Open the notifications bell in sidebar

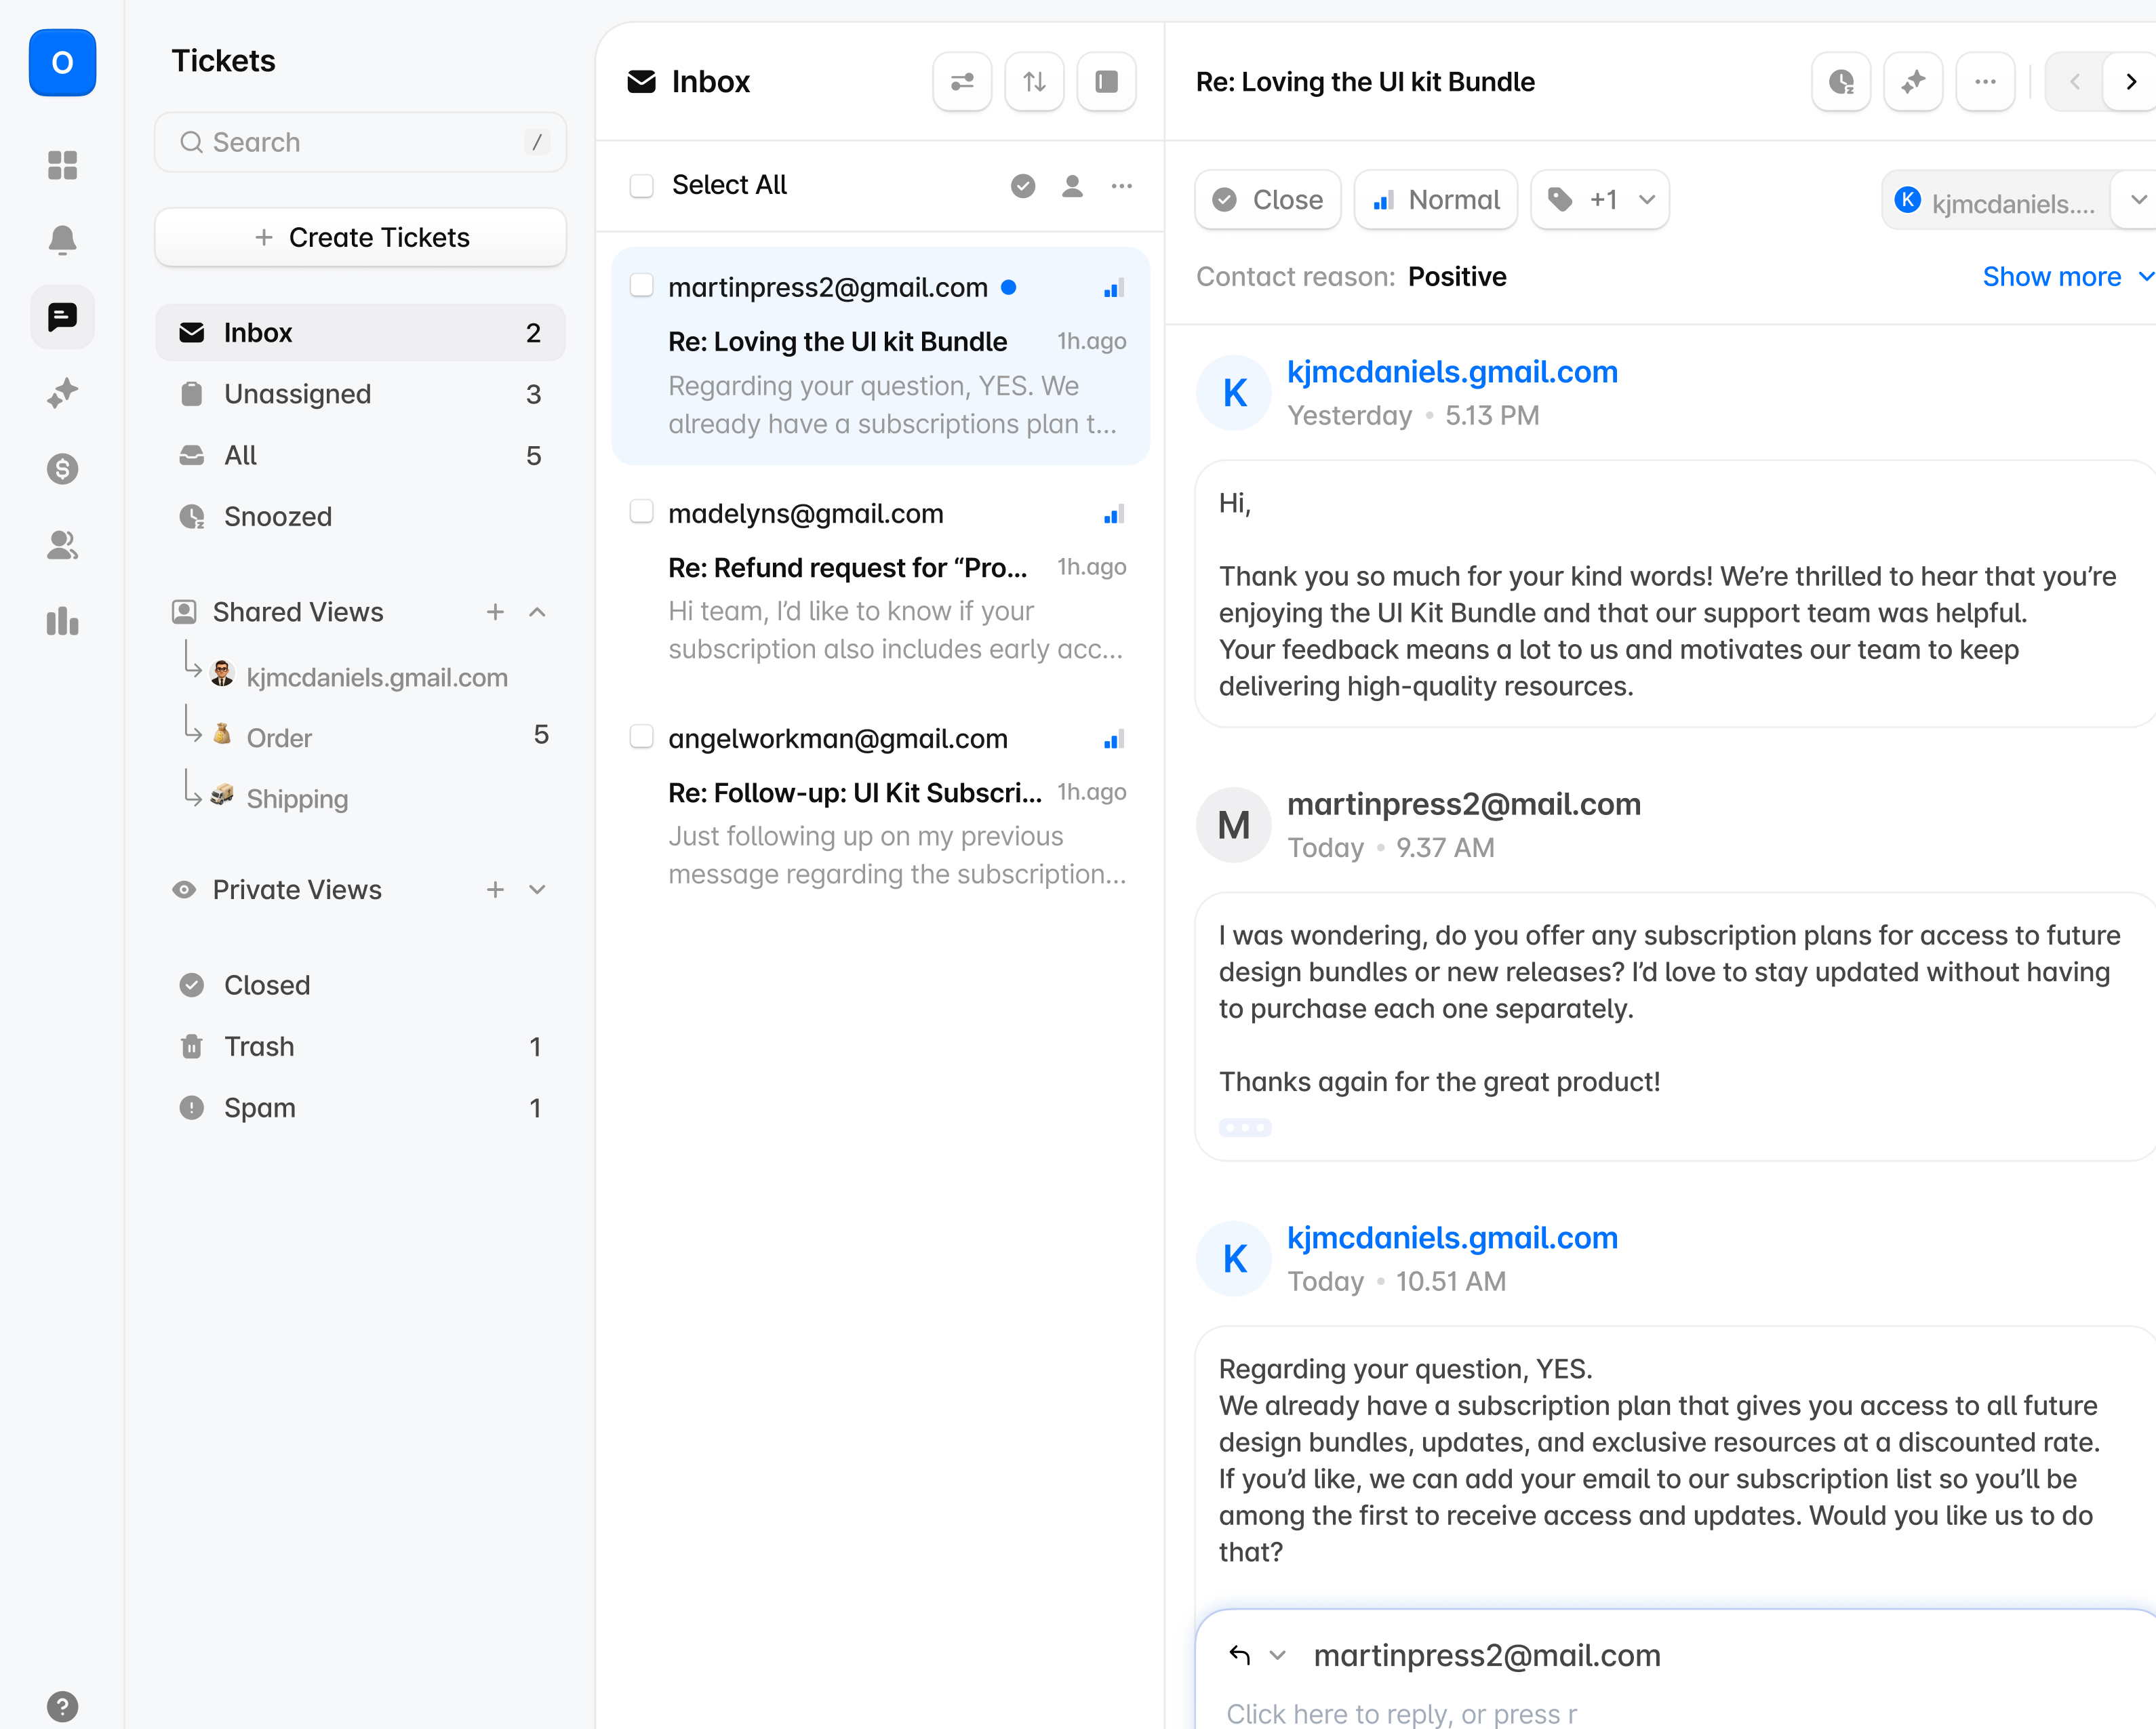click(62, 240)
